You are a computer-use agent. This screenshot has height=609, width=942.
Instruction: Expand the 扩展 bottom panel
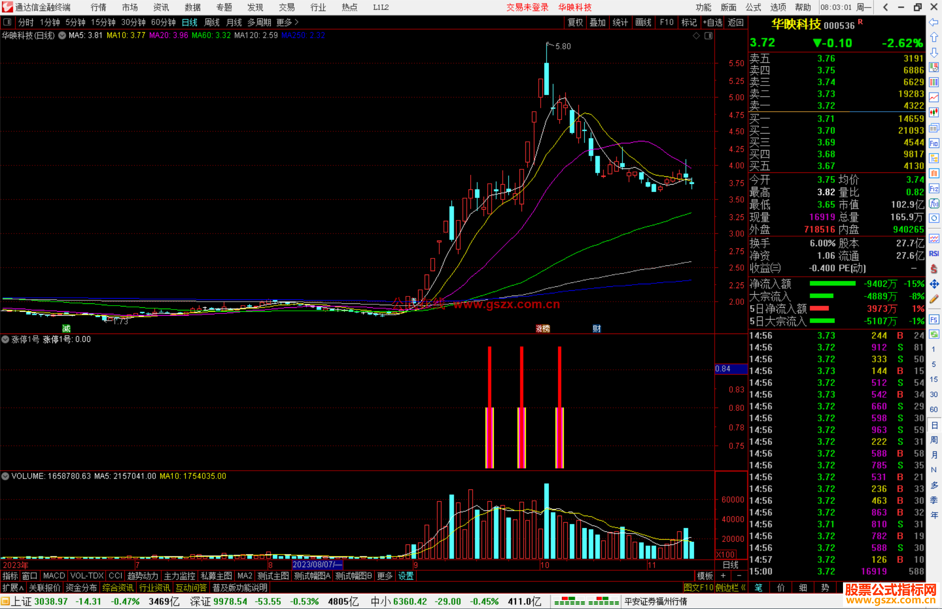tap(13, 588)
